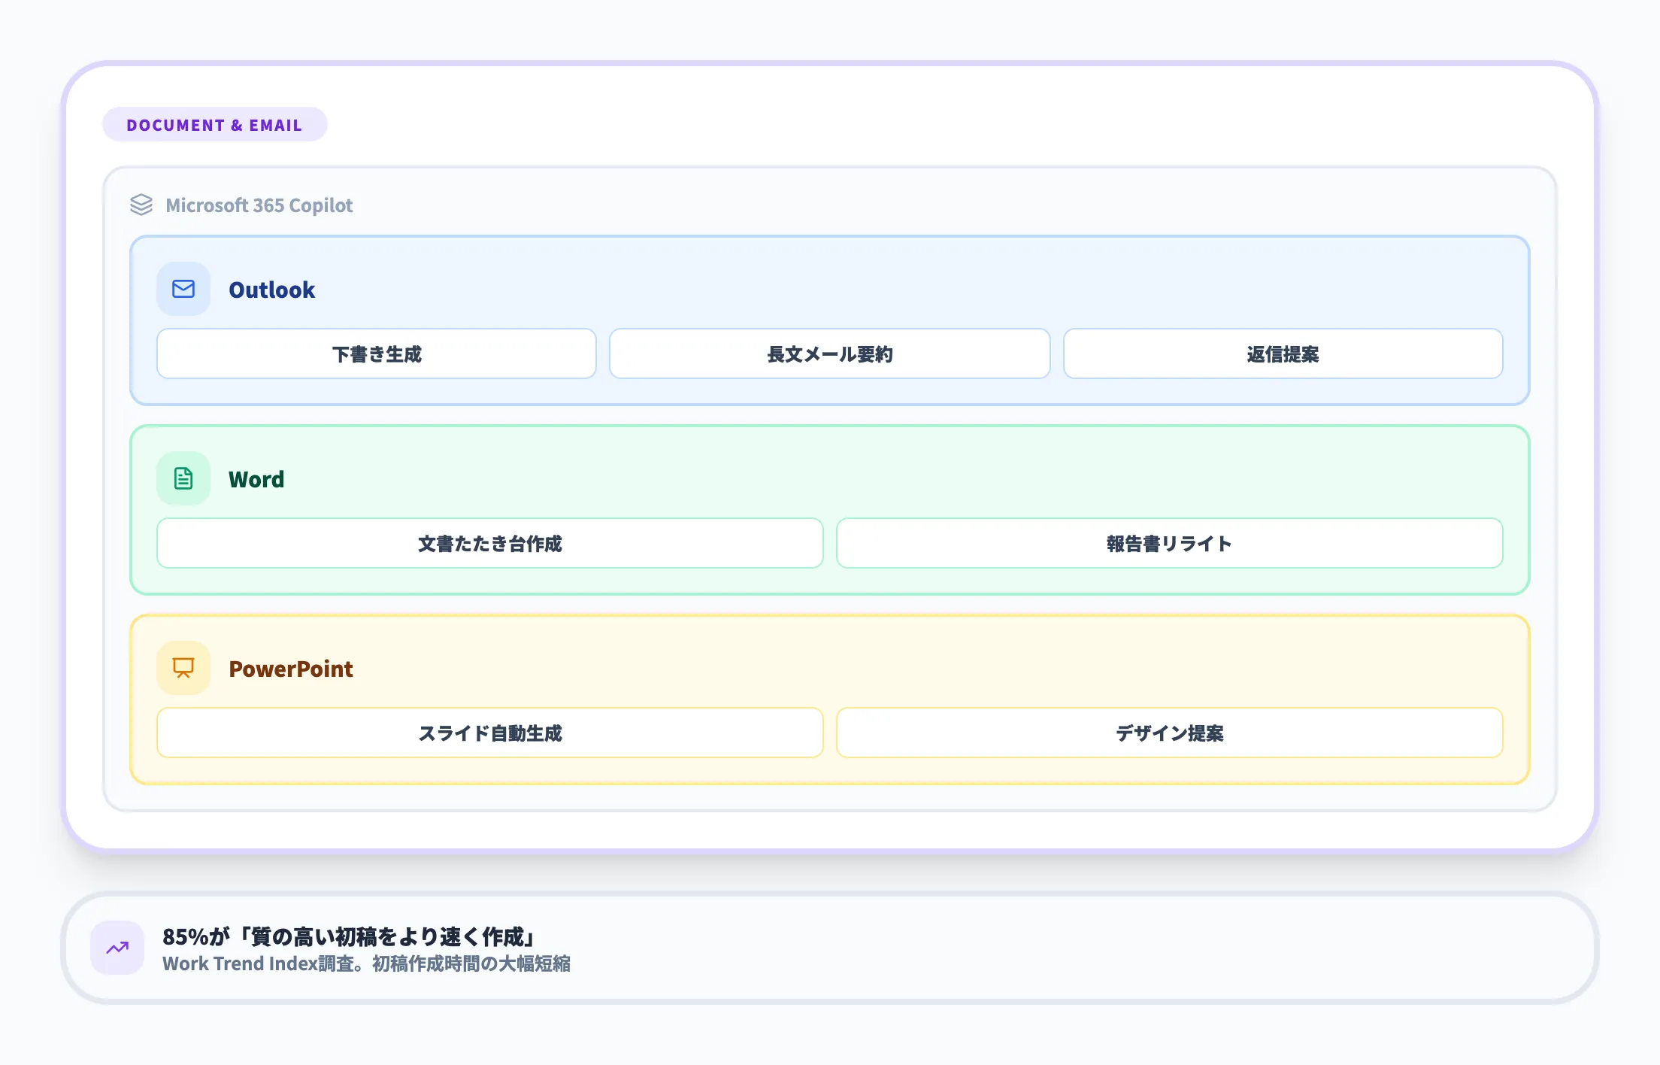The width and height of the screenshot is (1660, 1065).
Task: Click the purple trend chart icon
Action: click(117, 948)
